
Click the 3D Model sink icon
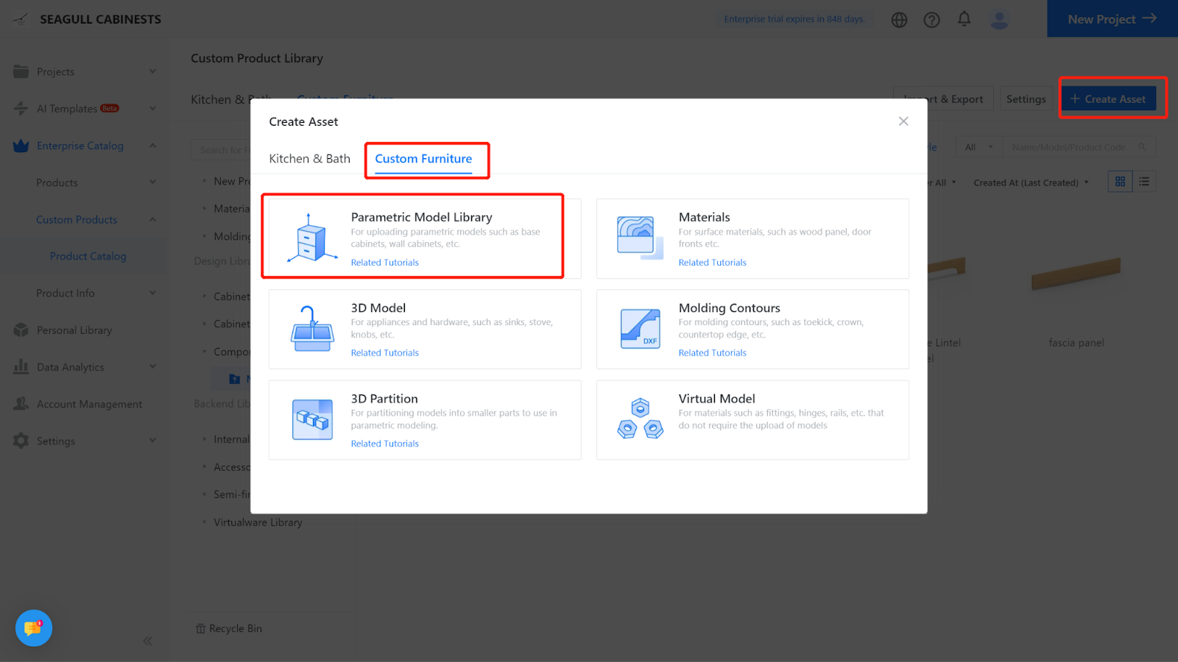coord(312,329)
